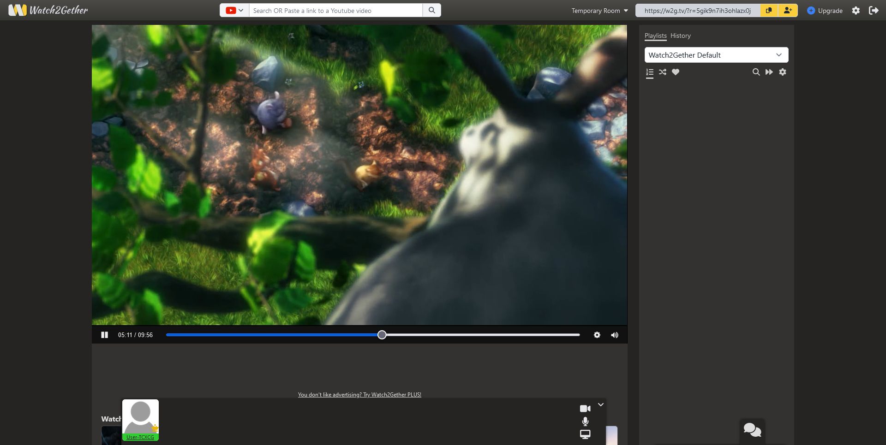The height and width of the screenshot is (445, 886).
Task: Mute the video volume speaker
Action: [x=614, y=335]
